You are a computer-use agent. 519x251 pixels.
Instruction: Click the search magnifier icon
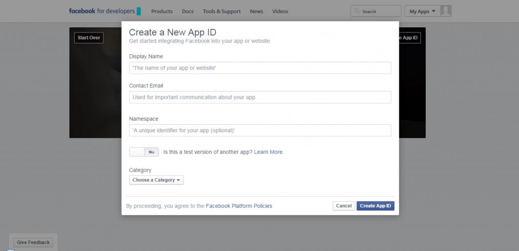pyautogui.click(x=357, y=11)
